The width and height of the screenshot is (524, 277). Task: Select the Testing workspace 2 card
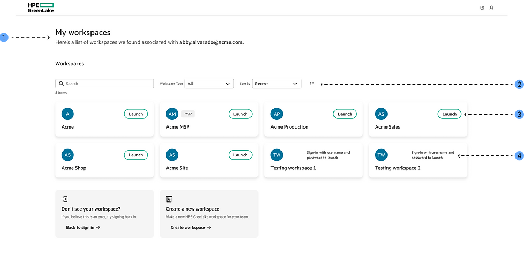(418, 160)
